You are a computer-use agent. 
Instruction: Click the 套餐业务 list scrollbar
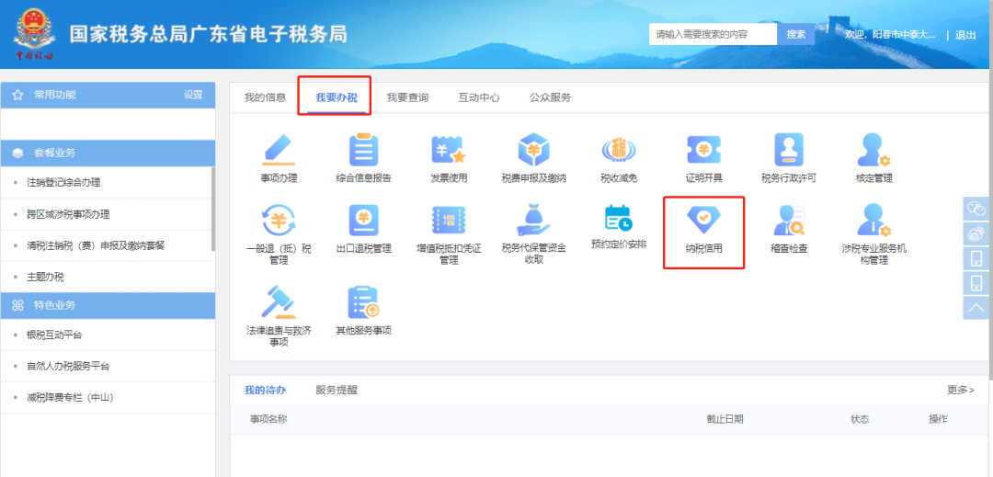pos(212,209)
